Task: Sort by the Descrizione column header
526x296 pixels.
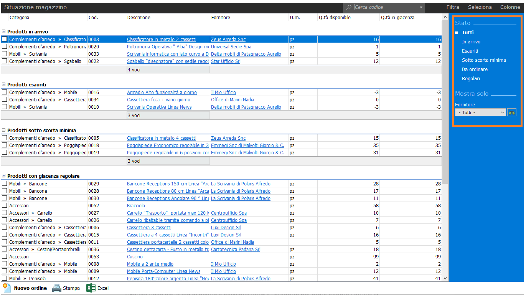Action: click(x=168, y=17)
